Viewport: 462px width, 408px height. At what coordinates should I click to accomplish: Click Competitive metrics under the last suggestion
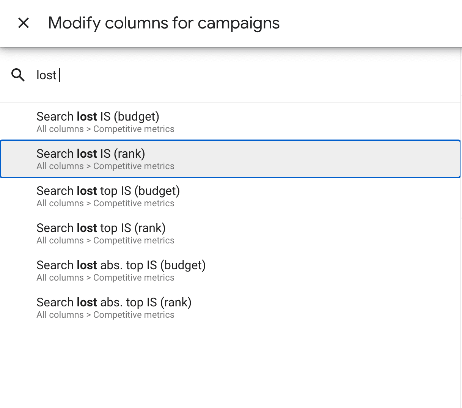(134, 315)
